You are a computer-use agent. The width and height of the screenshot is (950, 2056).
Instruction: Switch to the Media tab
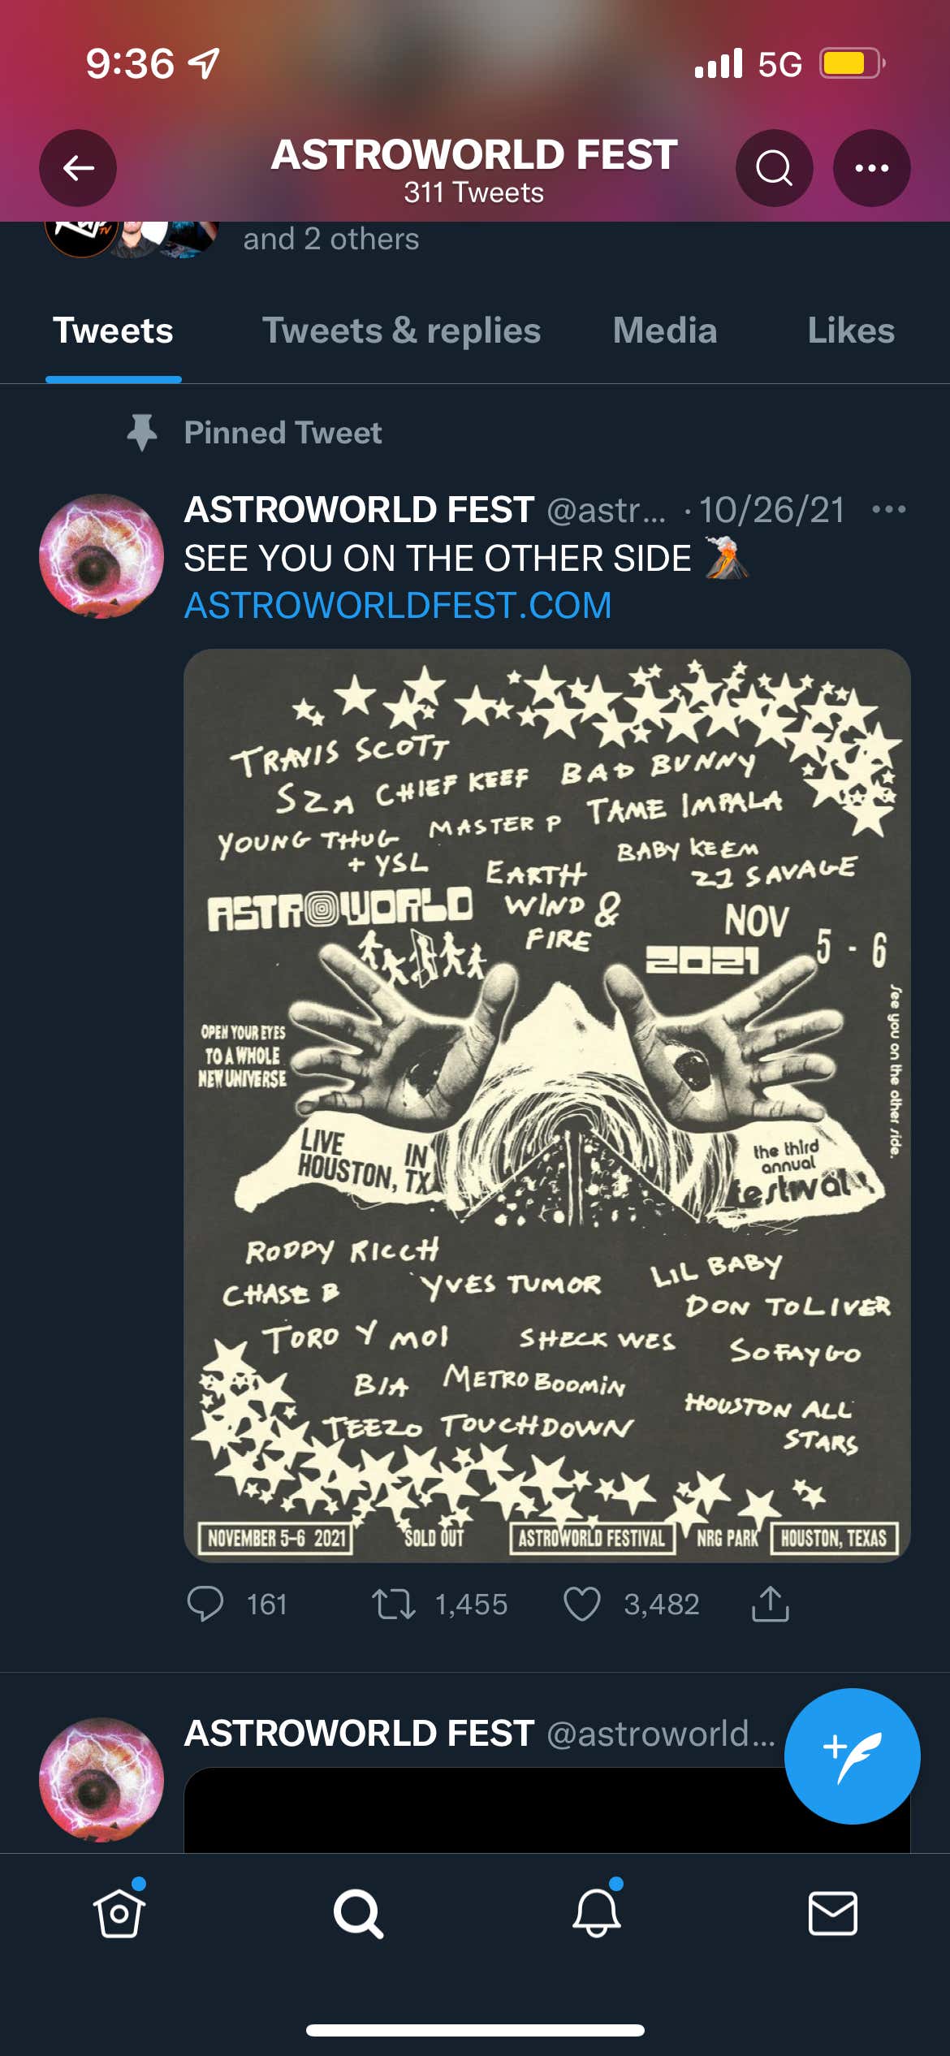click(x=665, y=331)
